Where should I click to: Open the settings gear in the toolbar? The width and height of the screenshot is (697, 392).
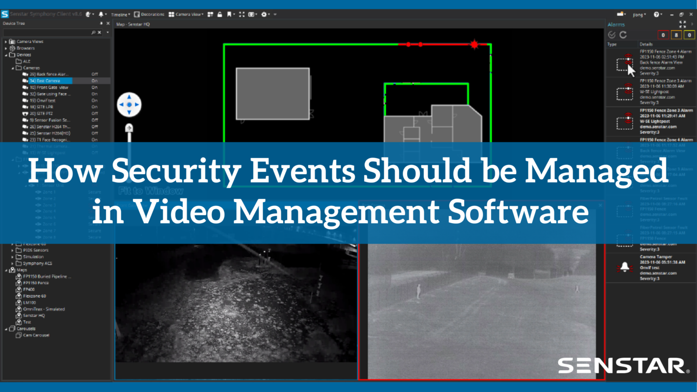(x=263, y=14)
